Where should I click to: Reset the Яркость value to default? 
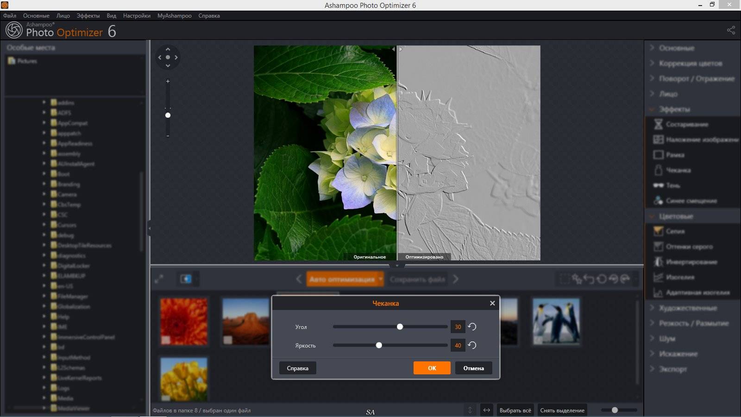tap(472, 345)
